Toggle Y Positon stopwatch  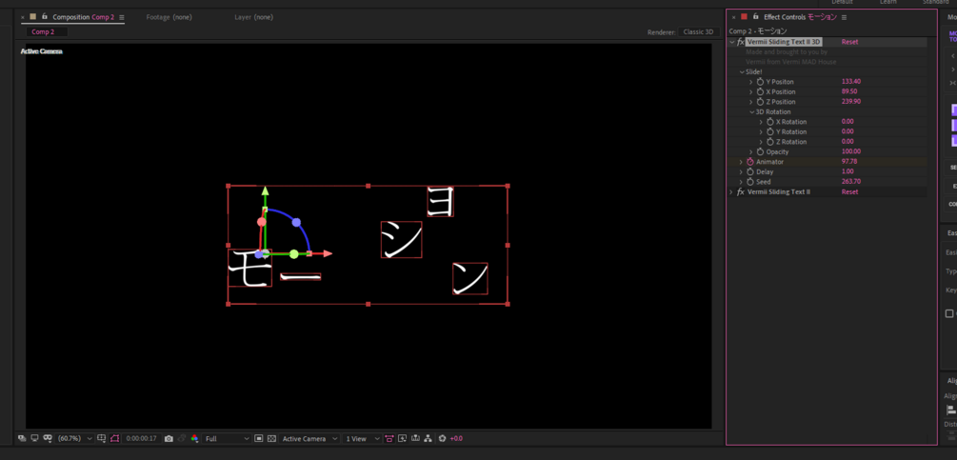pos(760,82)
